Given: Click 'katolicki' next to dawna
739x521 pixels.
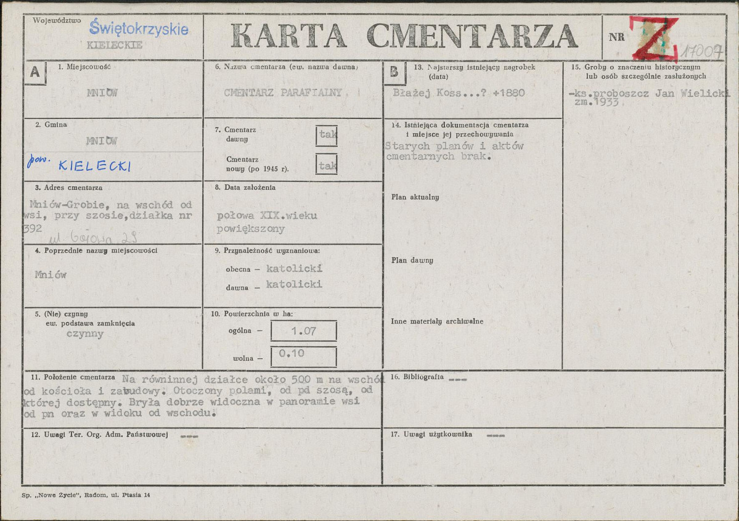Looking at the screenshot, I should pos(294,284).
